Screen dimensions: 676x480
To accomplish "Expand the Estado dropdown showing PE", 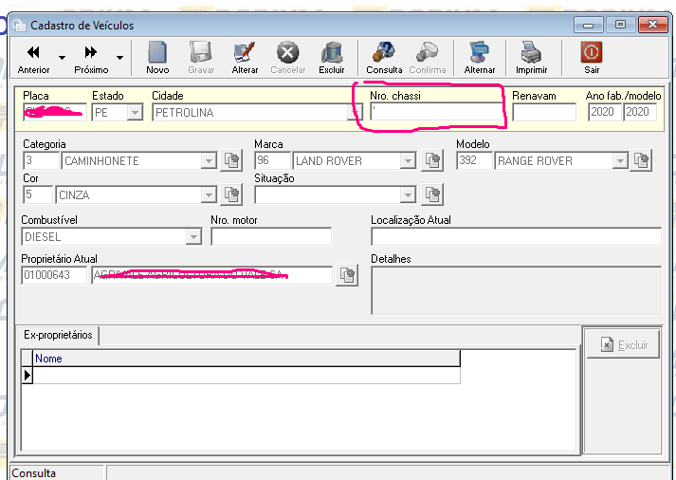I will 135,113.
